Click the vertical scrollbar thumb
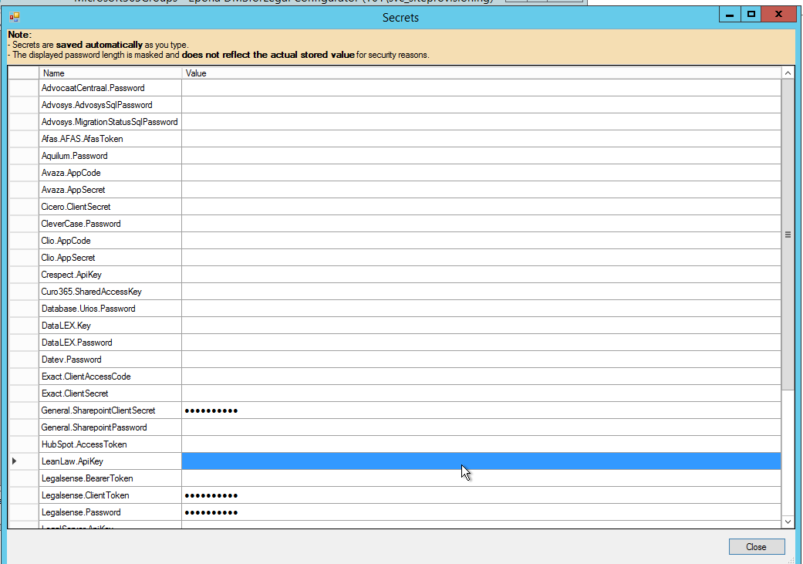The image size is (803, 564). 788,234
